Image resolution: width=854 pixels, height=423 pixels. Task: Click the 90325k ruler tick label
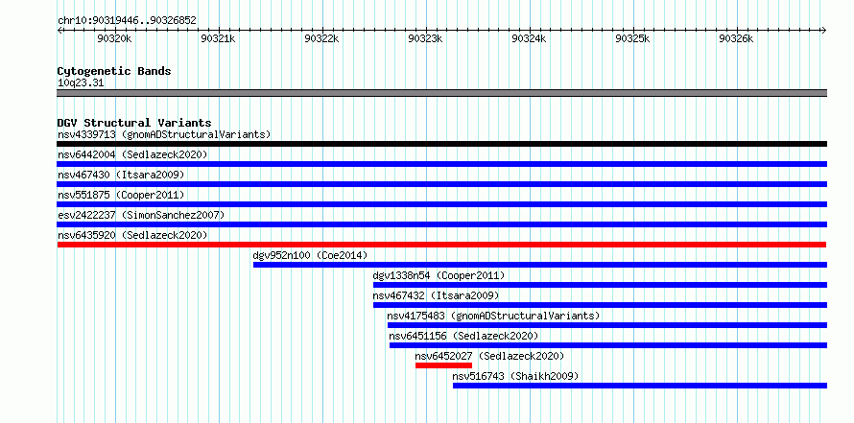tap(633, 38)
